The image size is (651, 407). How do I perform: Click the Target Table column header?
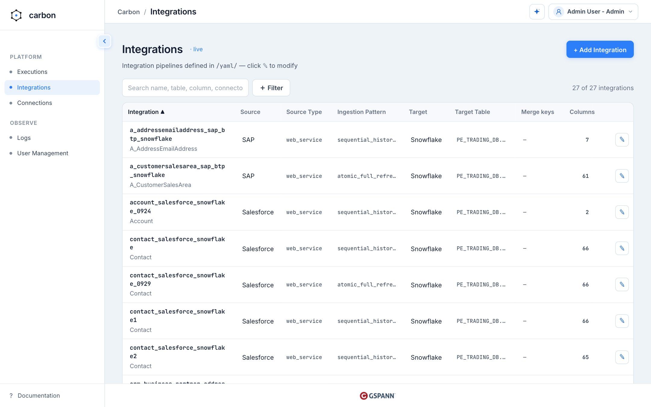(472, 112)
